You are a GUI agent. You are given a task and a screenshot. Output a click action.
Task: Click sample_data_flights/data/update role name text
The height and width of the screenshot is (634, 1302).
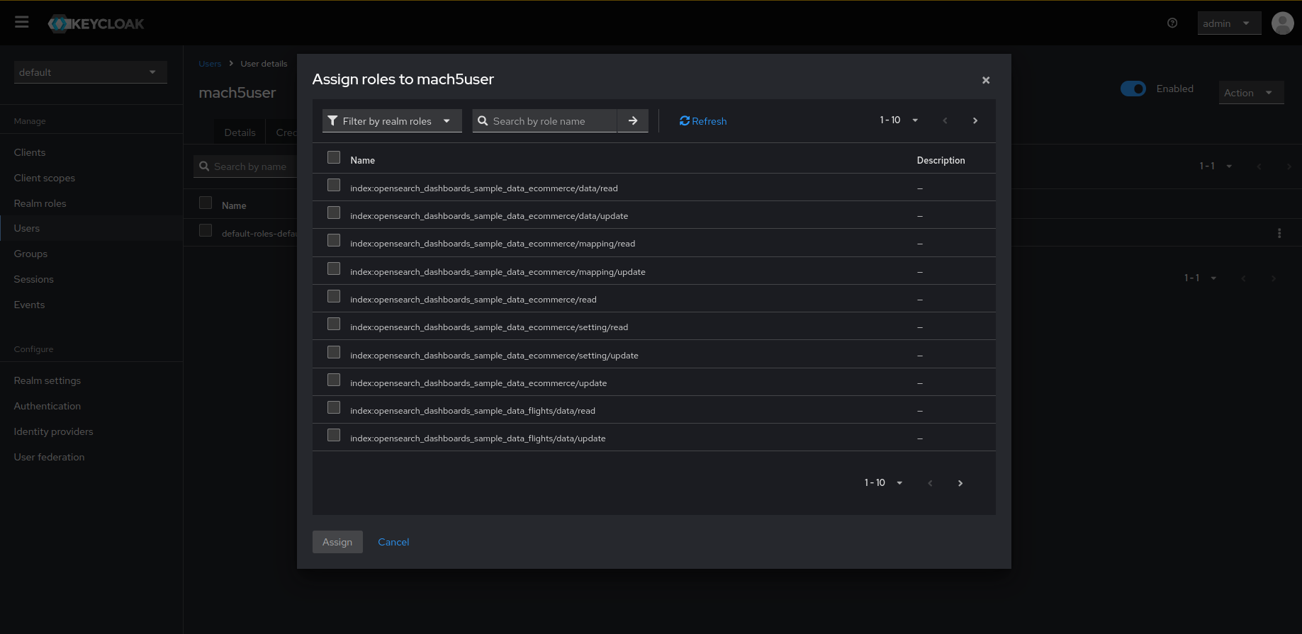pos(478,438)
